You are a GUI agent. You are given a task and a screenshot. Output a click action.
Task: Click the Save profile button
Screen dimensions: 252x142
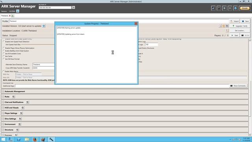point(245,21)
